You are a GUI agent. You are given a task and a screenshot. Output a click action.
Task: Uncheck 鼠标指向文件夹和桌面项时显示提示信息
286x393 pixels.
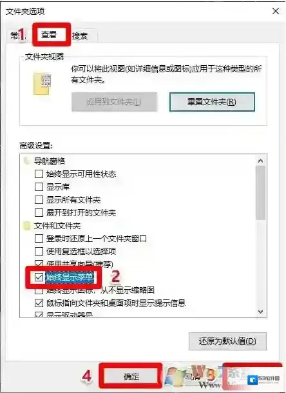click(39, 303)
